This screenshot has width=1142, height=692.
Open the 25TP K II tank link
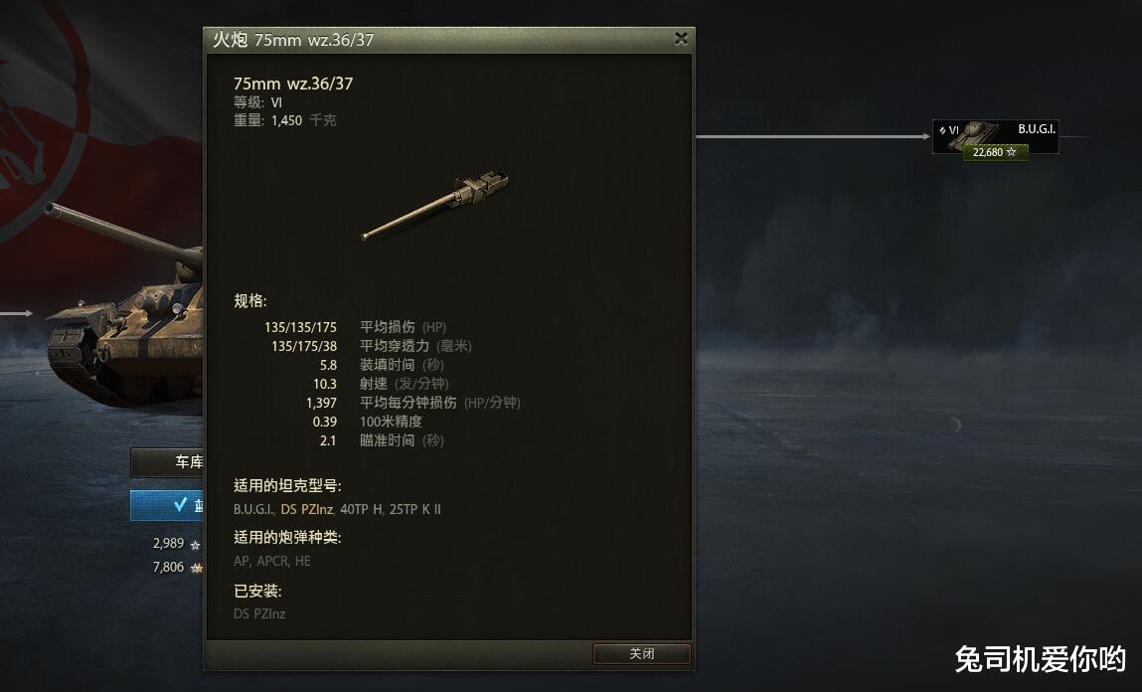[415, 509]
